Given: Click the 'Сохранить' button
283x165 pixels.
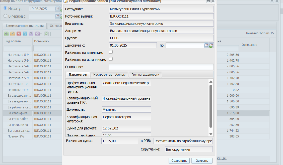Looking at the screenshot, I should click(179, 161).
